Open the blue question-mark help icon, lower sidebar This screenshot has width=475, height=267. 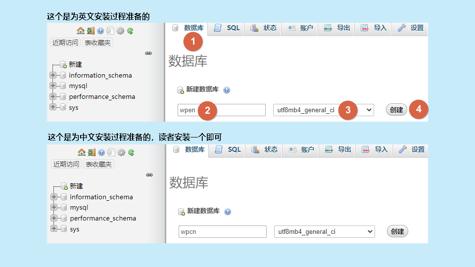[101, 152]
